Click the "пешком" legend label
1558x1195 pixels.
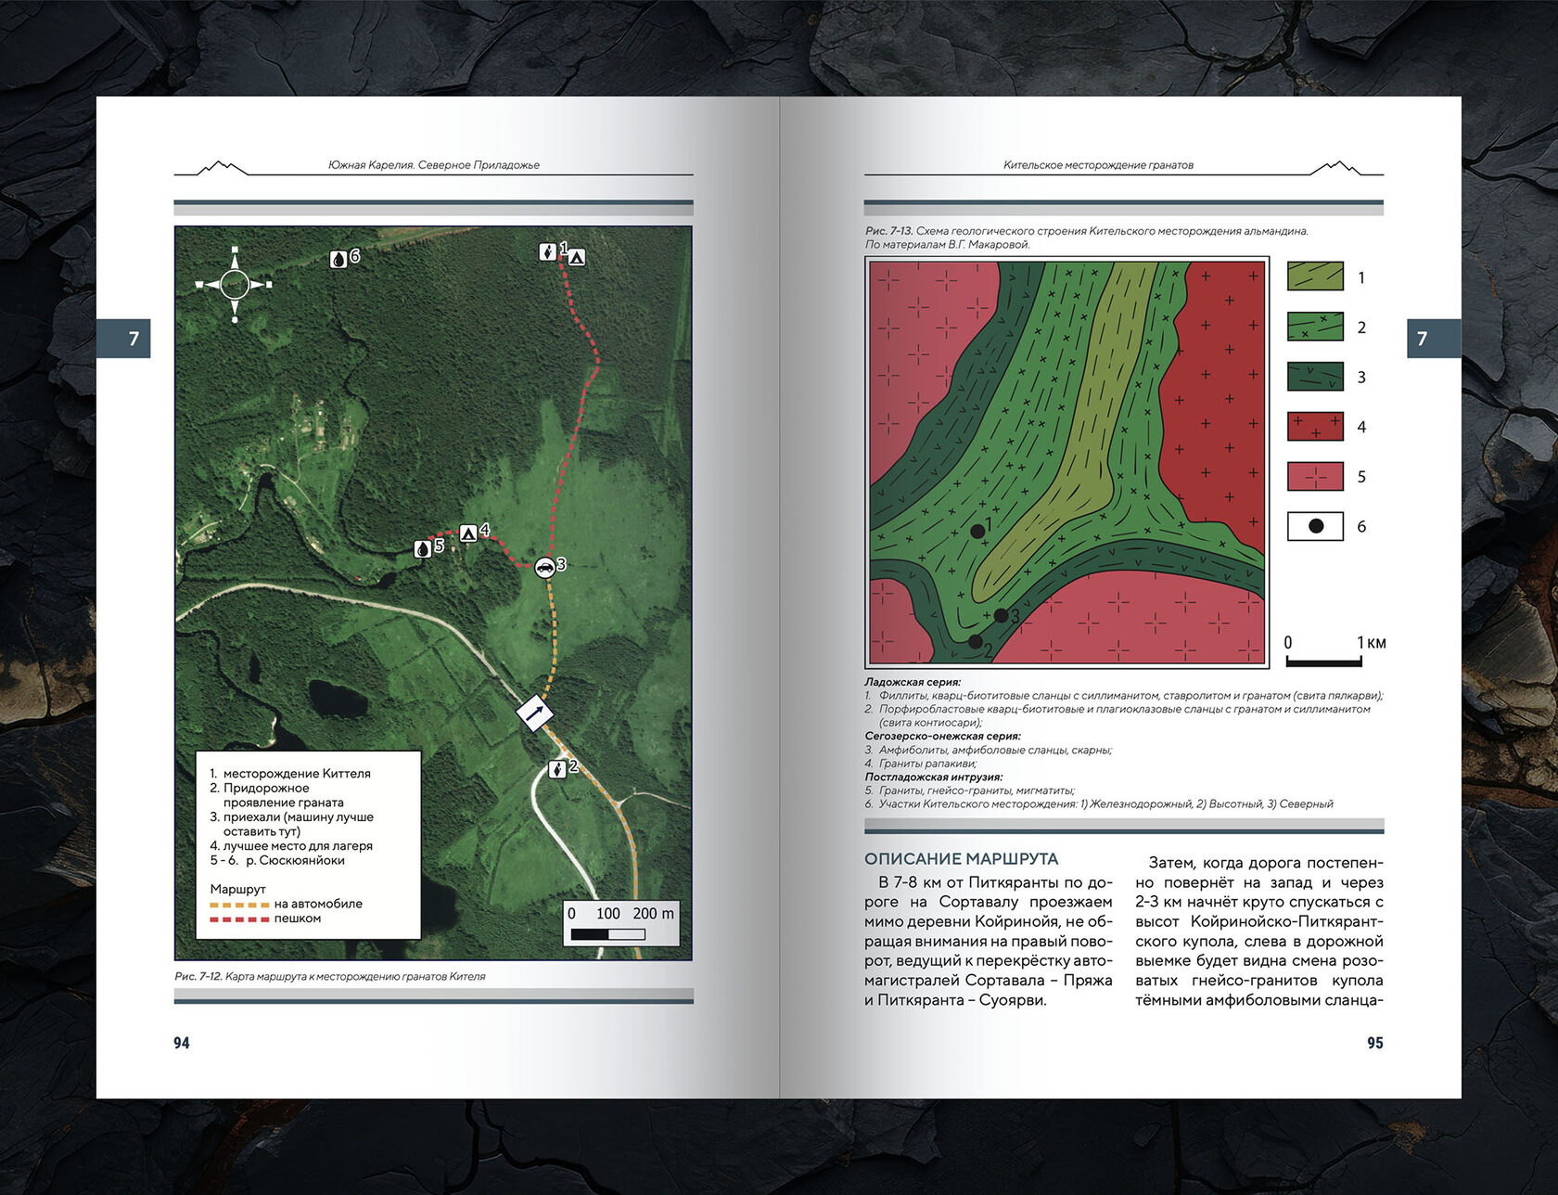[298, 919]
